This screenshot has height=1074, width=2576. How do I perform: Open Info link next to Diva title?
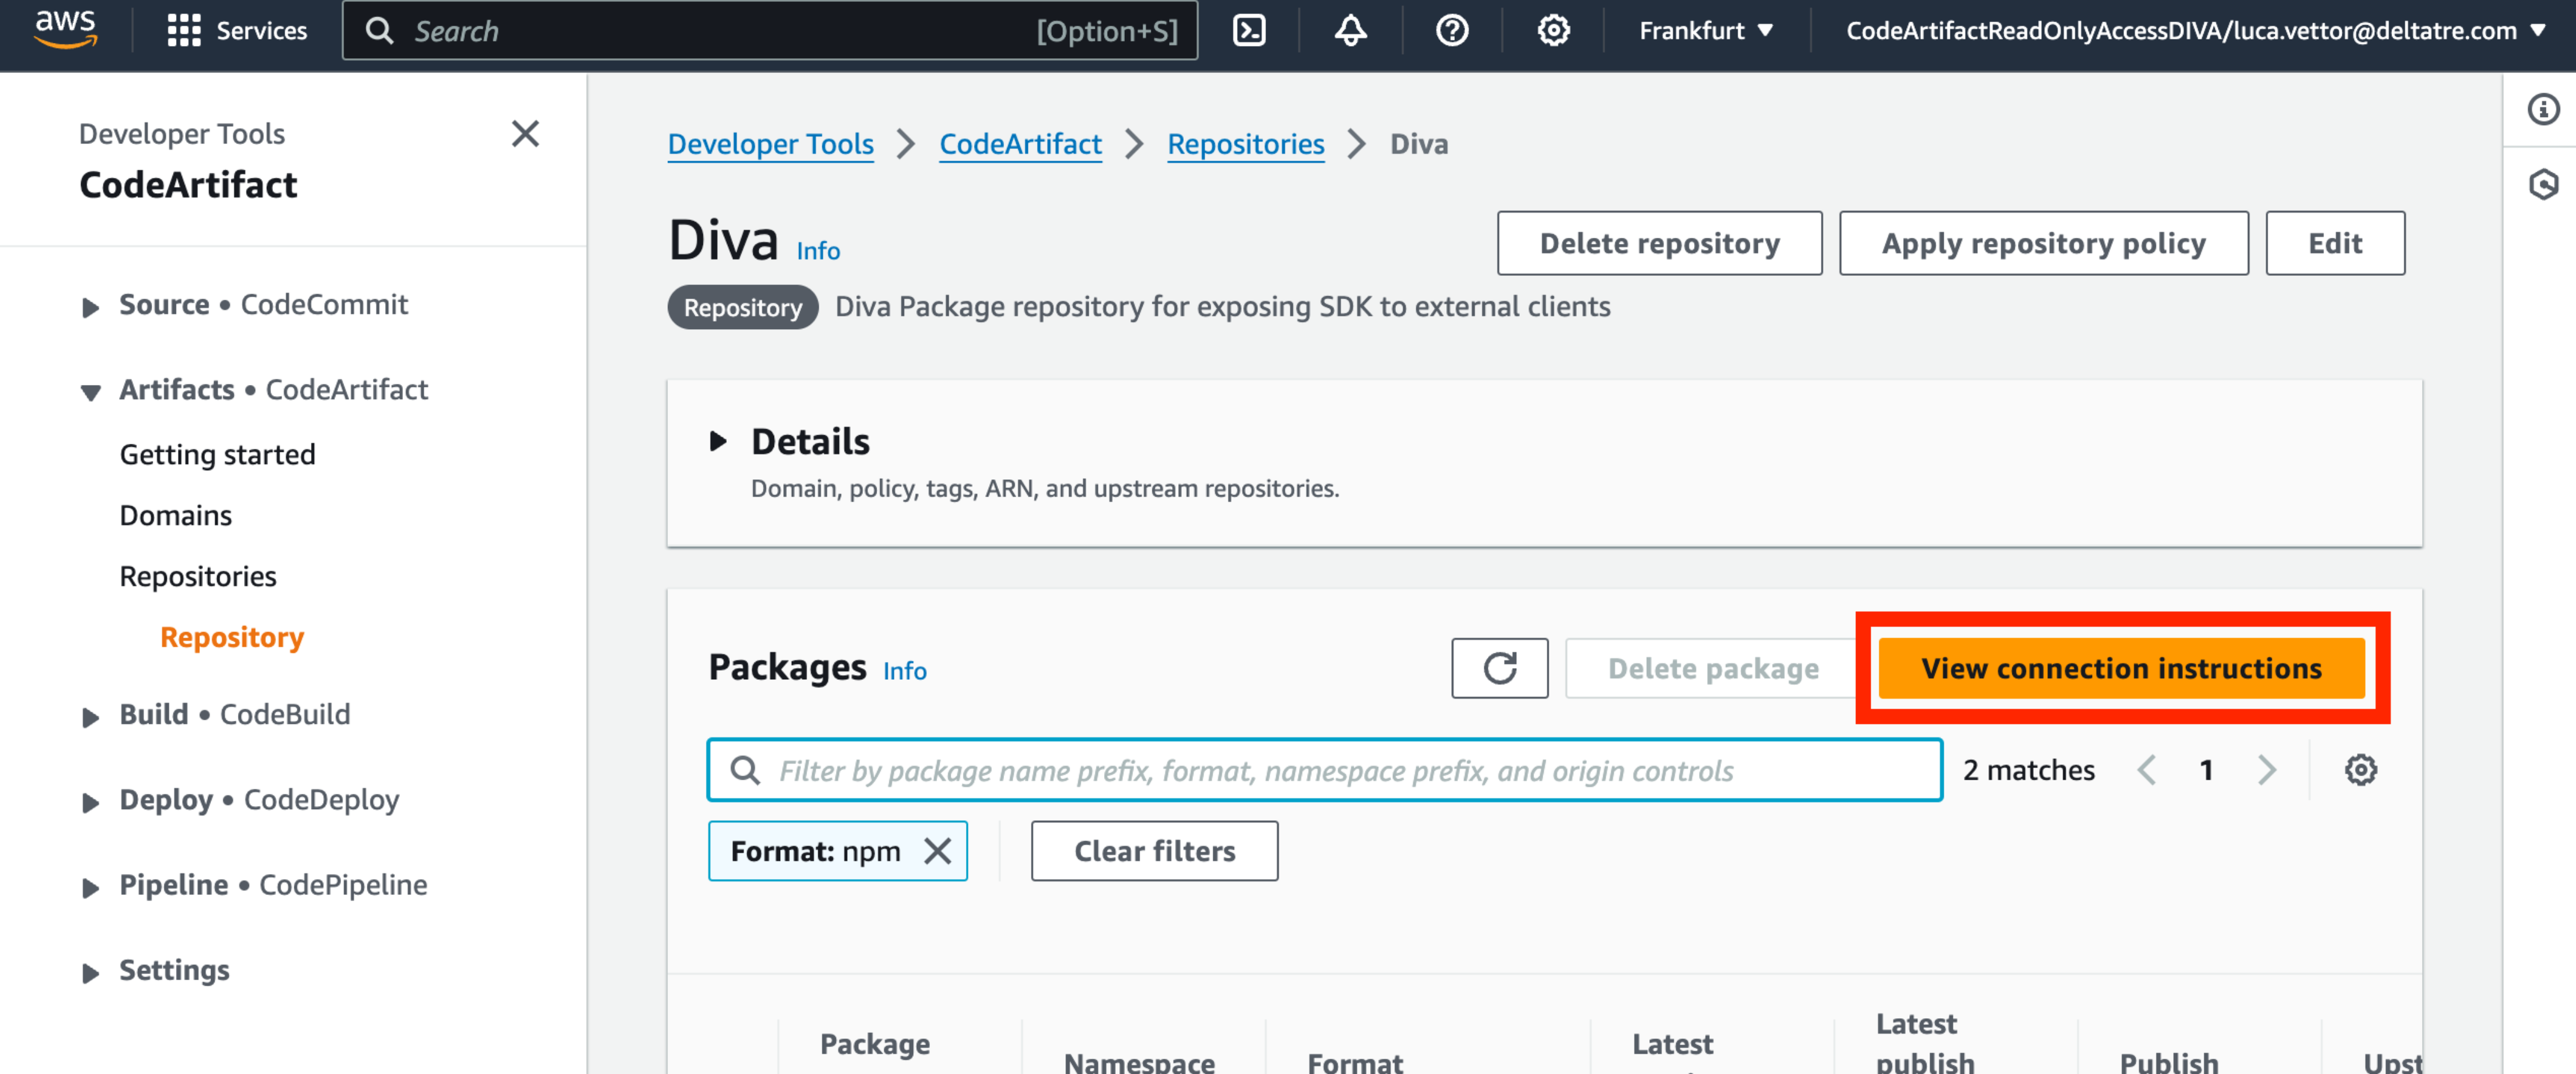coord(817,251)
